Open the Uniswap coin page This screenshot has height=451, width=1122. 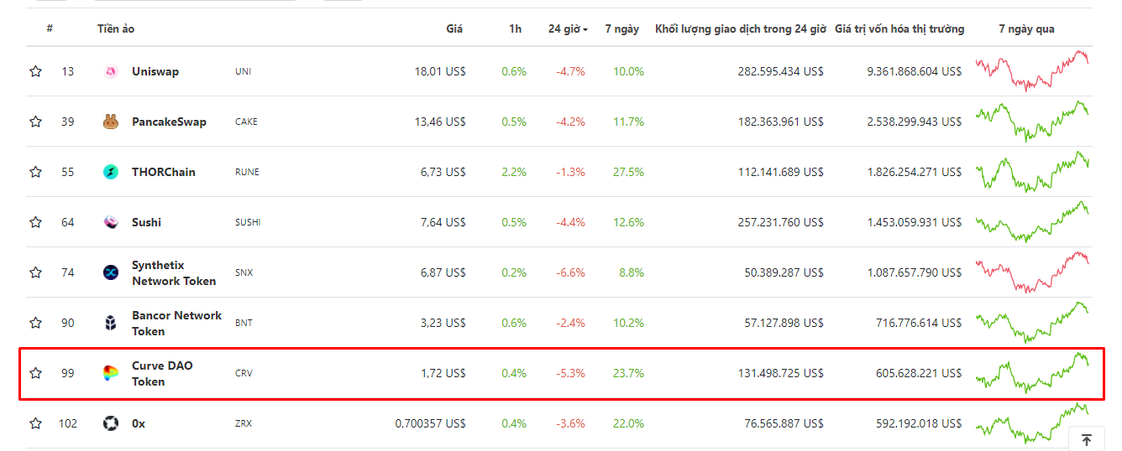click(155, 71)
